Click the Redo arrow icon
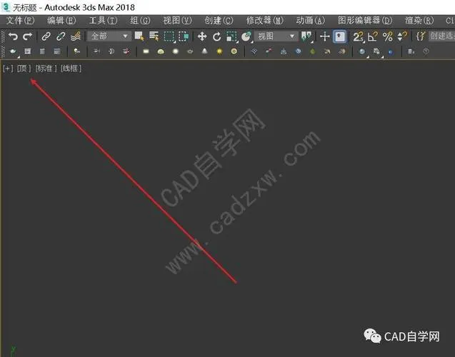This screenshot has height=357, width=455. pyautogui.click(x=28, y=36)
